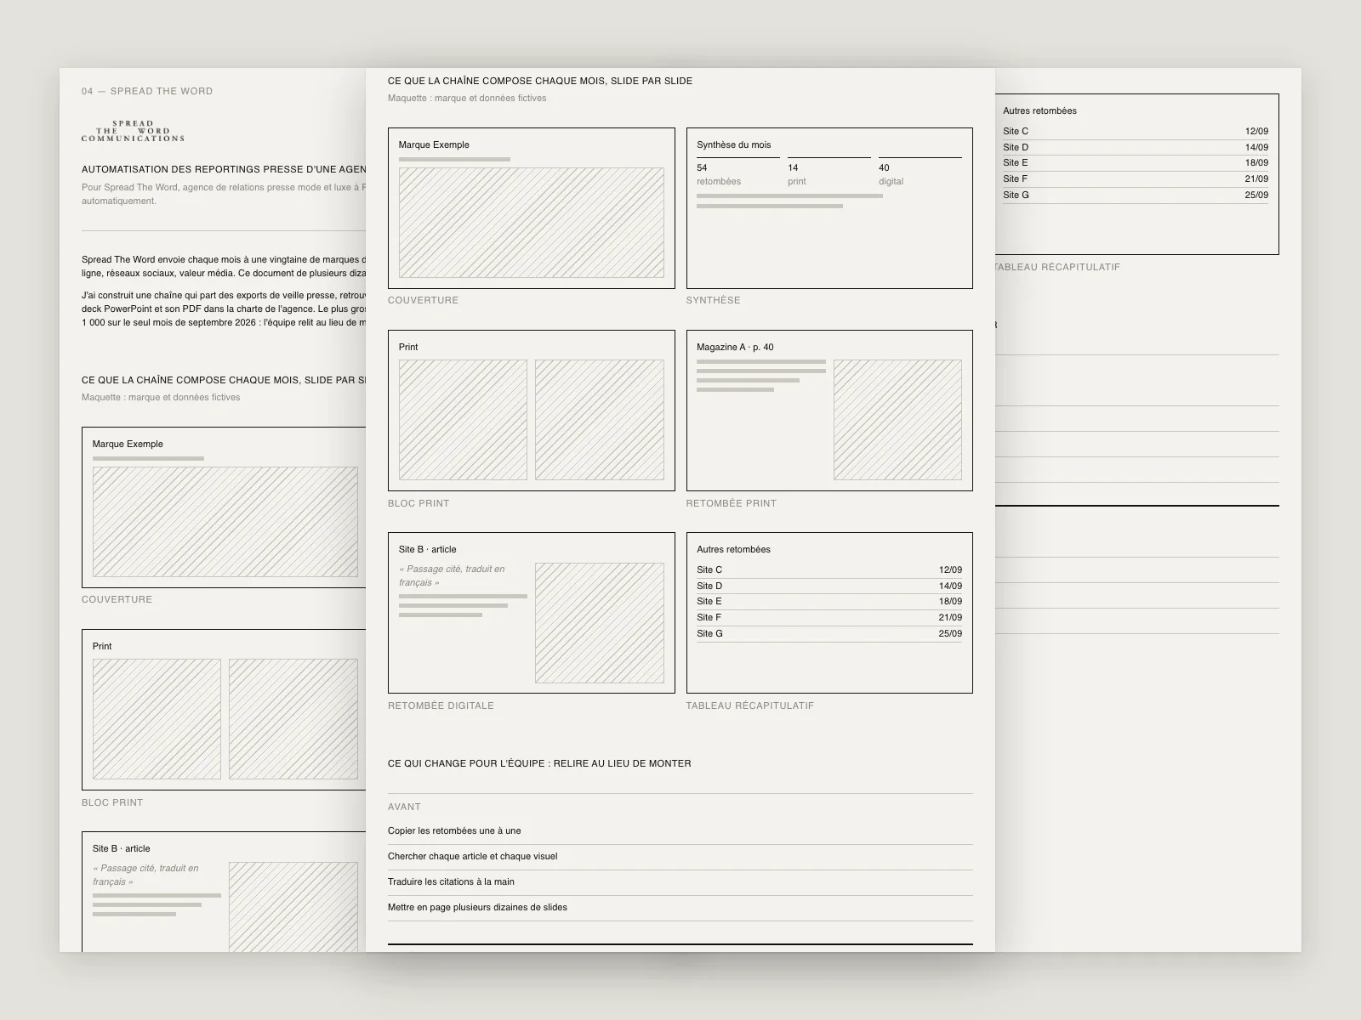The image size is (1361, 1020).
Task: Click 'Chercher chaque article et chaque visuel'
Action: (x=473, y=856)
